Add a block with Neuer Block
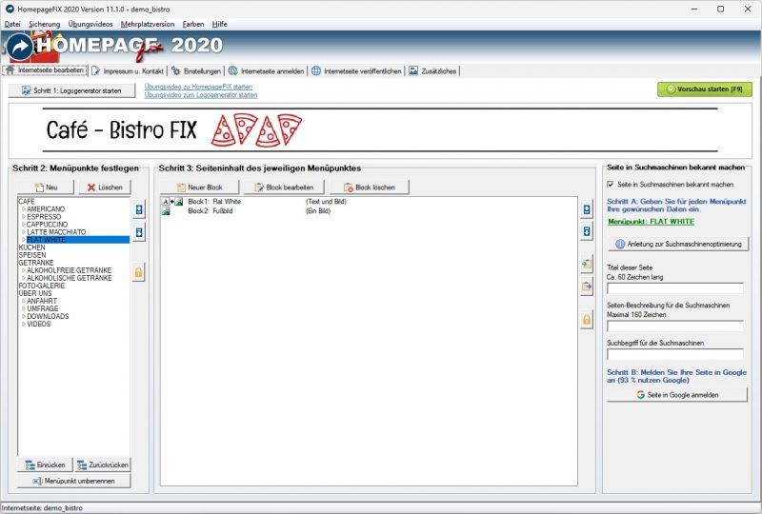Screen dimensions: 762x514 coord(200,188)
